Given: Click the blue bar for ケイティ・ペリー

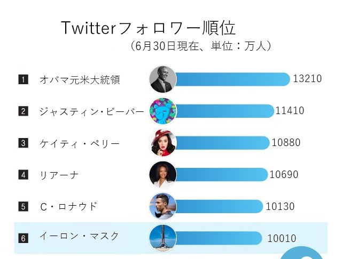Looking at the screenshot, I should click(x=222, y=143).
